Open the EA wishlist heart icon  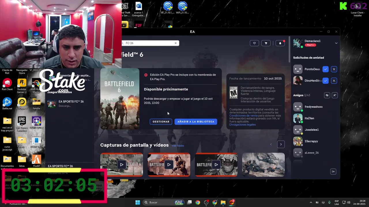click(x=254, y=43)
